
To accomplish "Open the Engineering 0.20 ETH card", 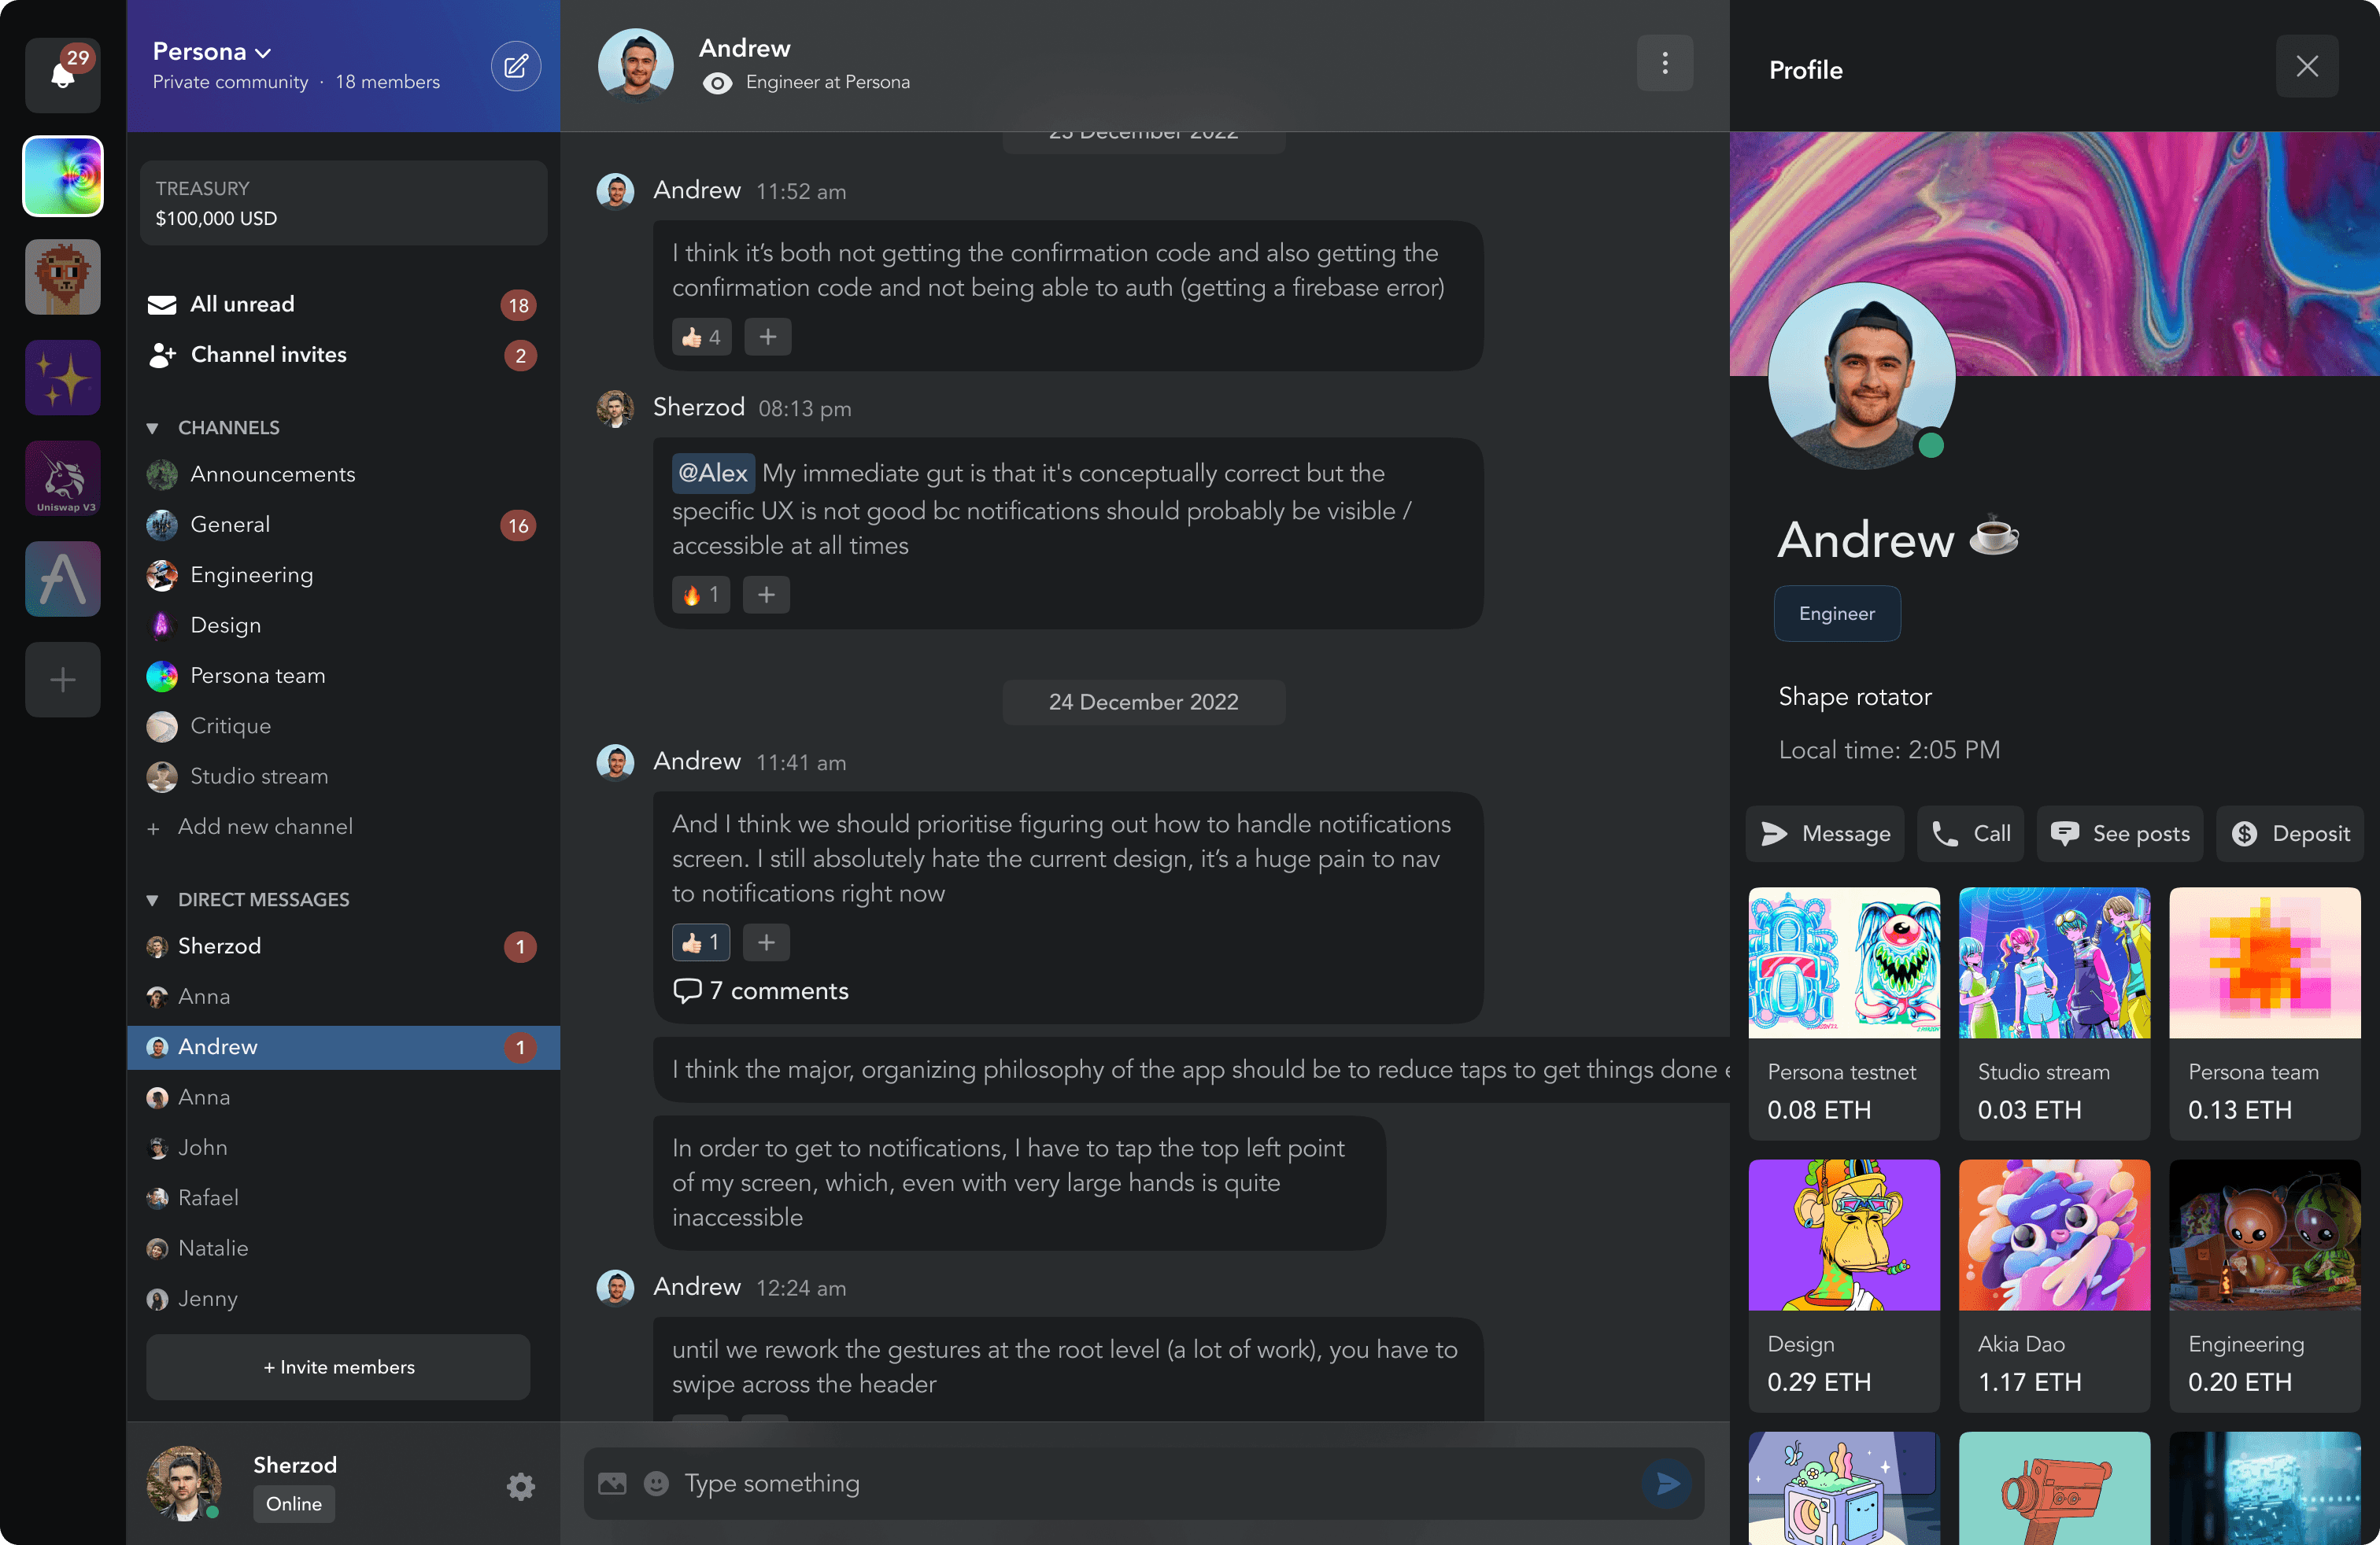I will 2264,1286.
